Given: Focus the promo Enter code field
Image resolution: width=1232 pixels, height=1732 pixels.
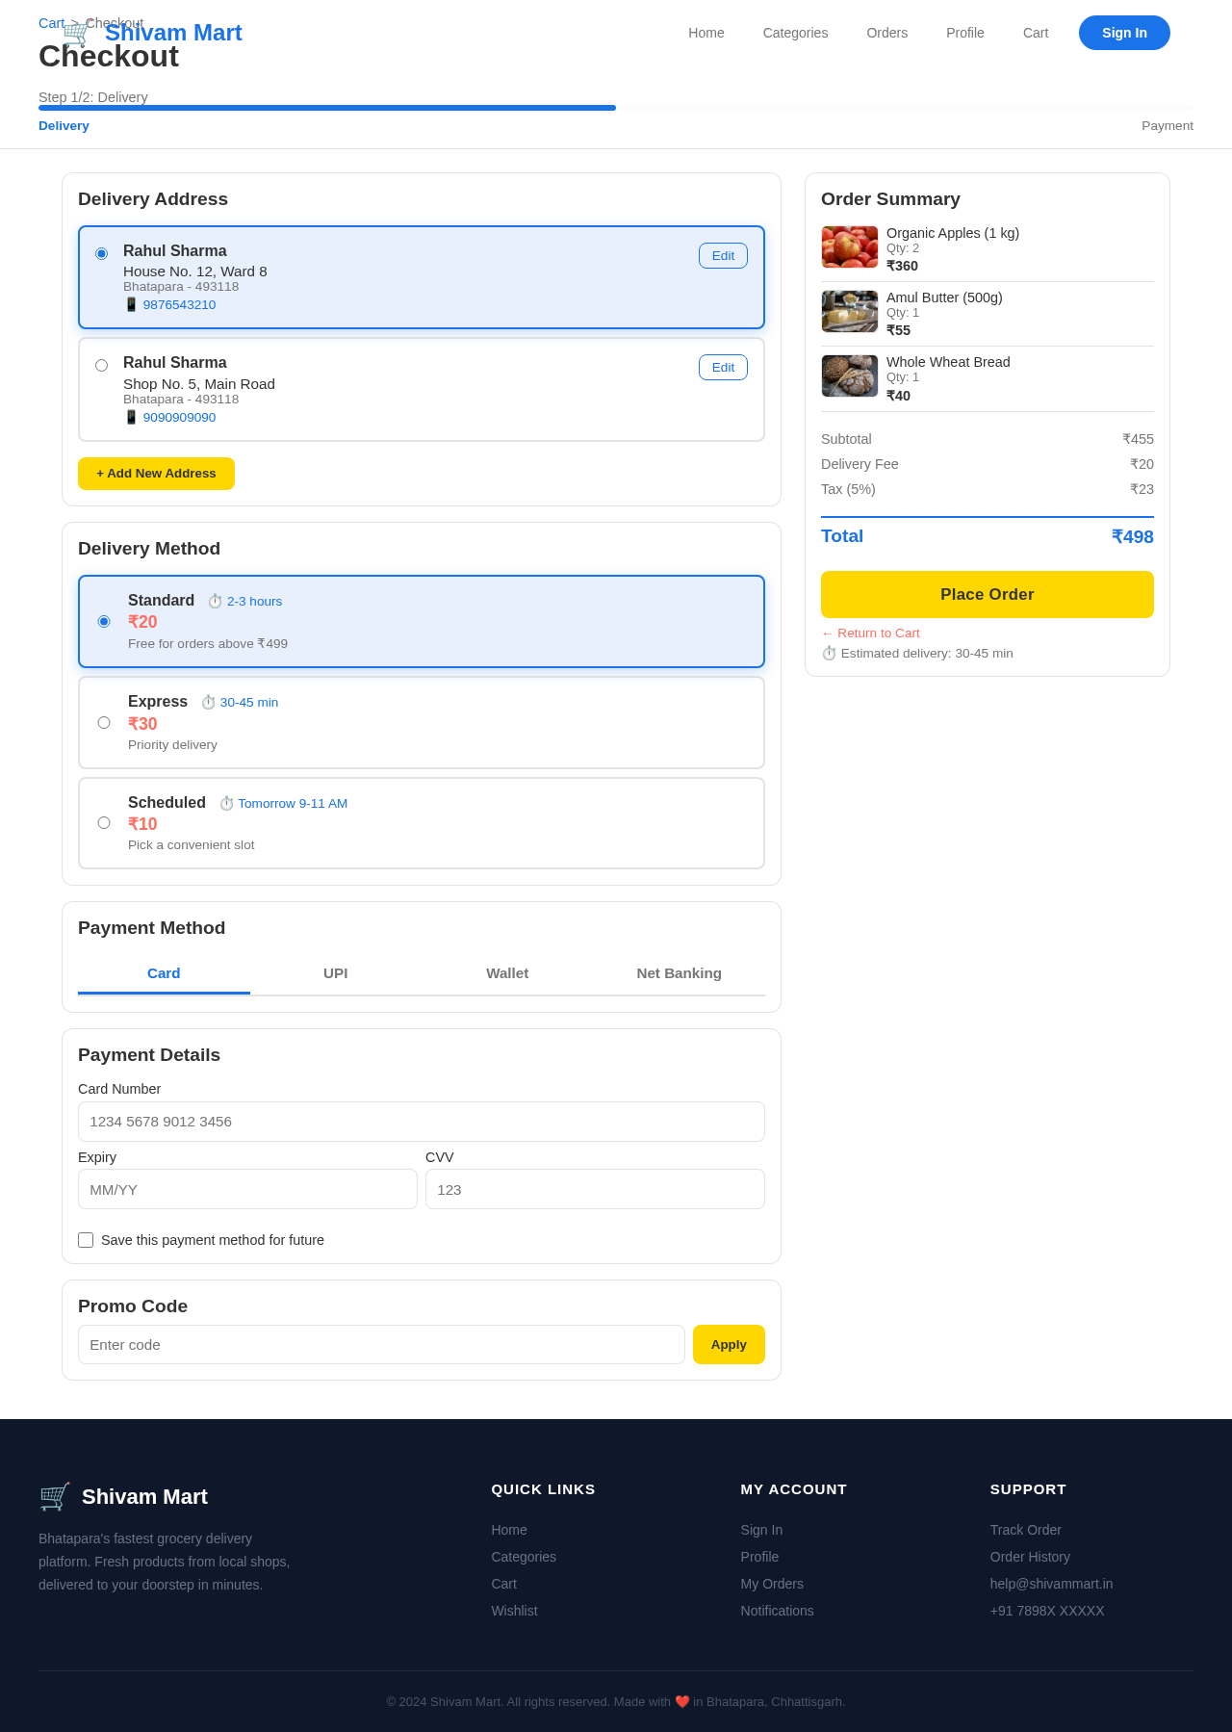Looking at the screenshot, I should (381, 1345).
